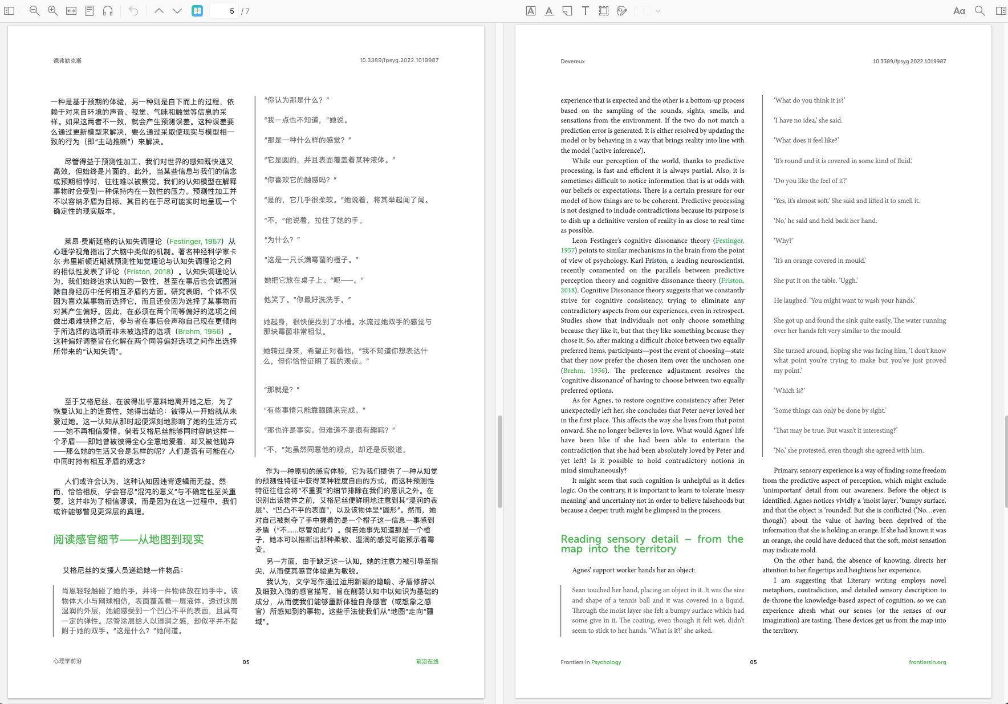This screenshot has height=704, width=1008.
Task: Click the Festinger, 1957 citation in Chinese page
Action: click(x=195, y=242)
